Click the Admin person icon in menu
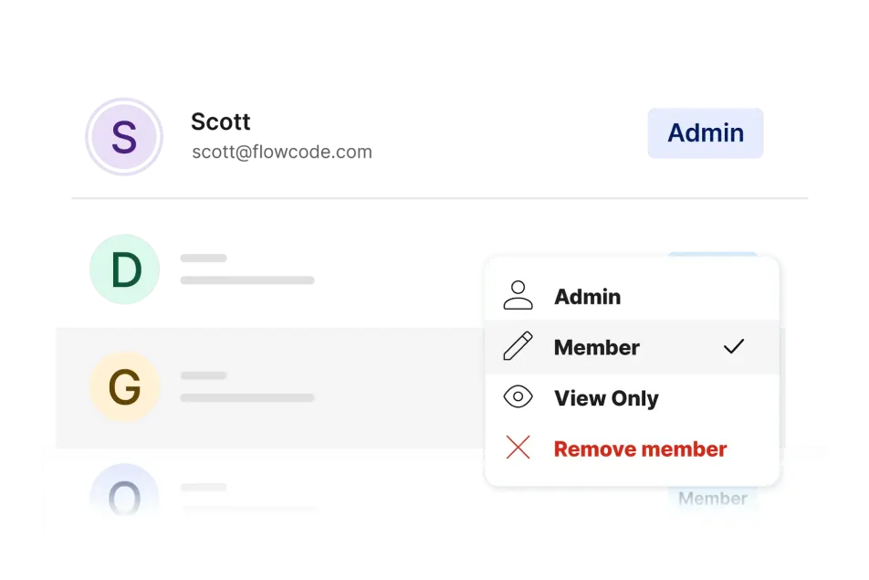 point(518,296)
